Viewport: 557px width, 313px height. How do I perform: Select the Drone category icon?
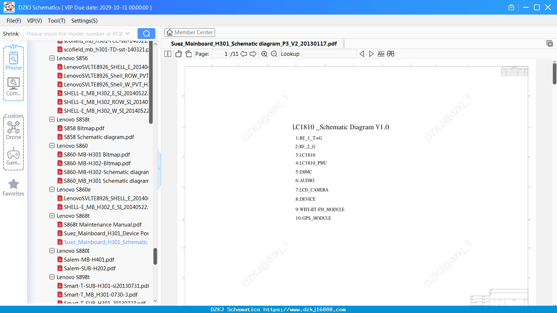14,130
